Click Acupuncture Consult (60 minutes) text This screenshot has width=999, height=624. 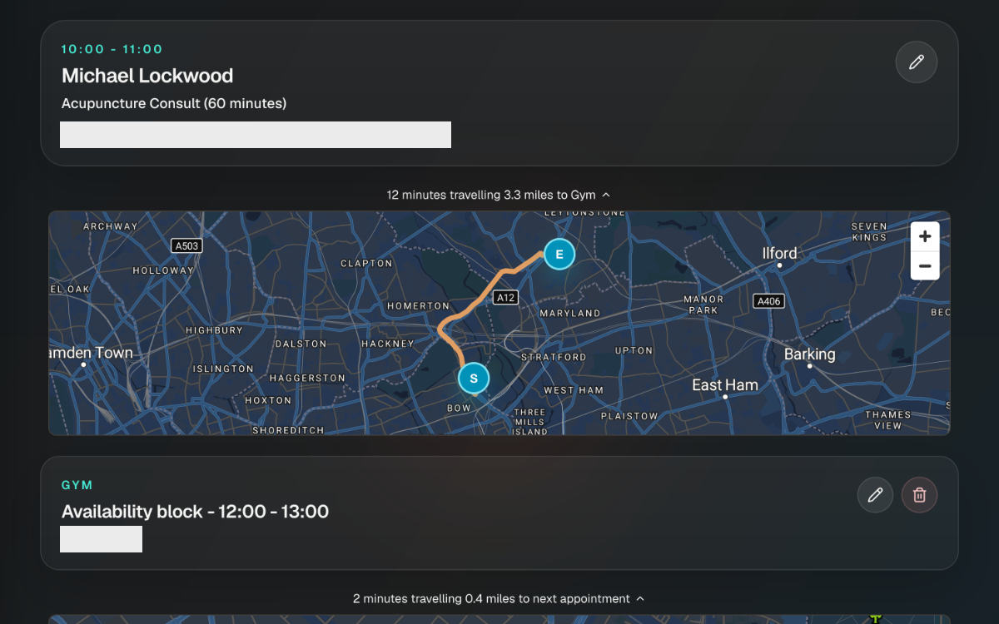tap(174, 103)
